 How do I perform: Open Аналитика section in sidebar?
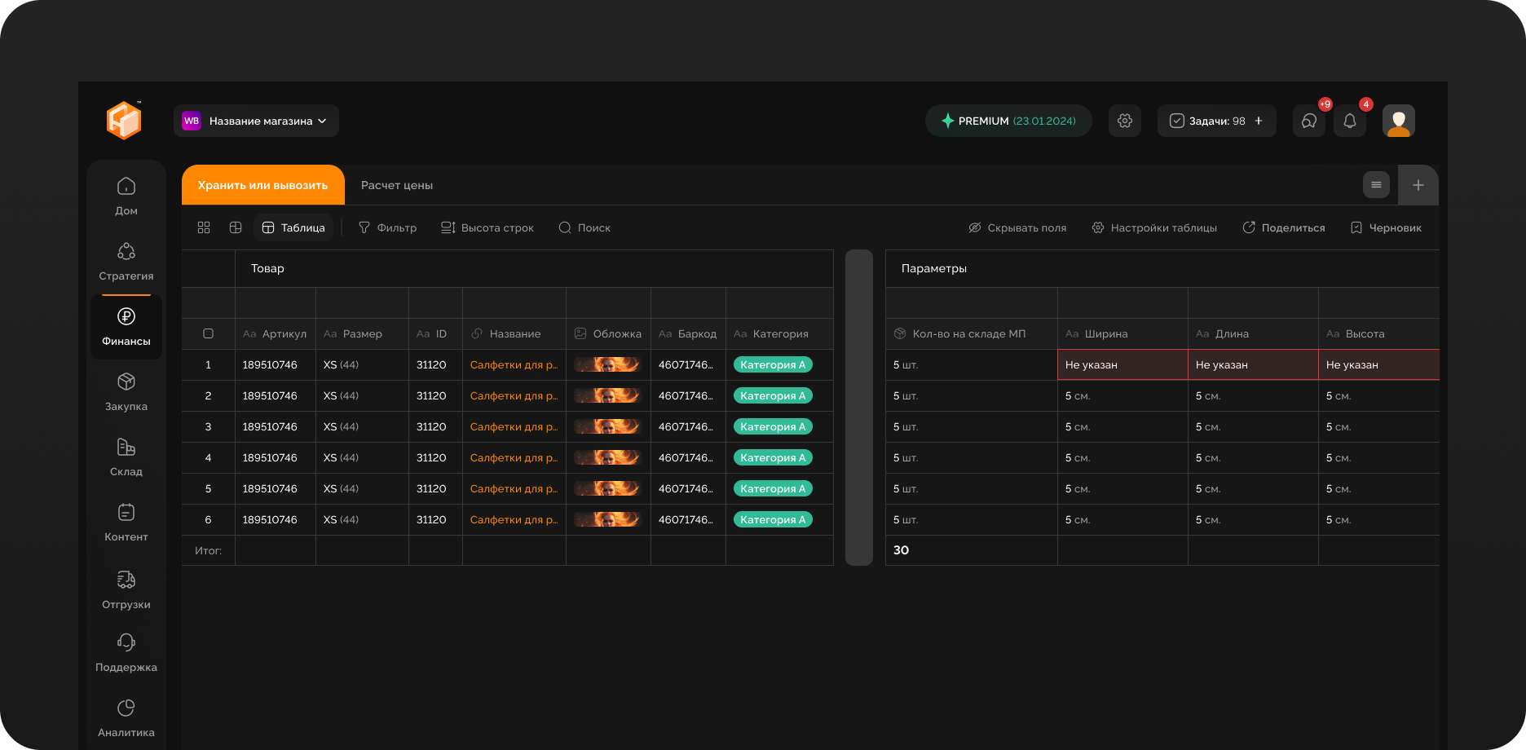click(x=126, y=718)
